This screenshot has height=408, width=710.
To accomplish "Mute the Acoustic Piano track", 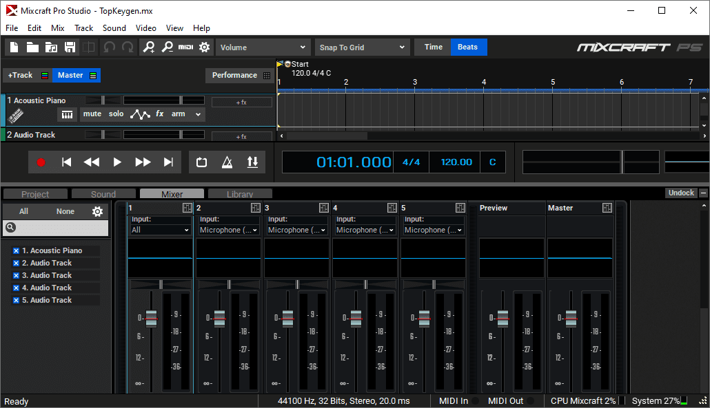I will [92, 114].
